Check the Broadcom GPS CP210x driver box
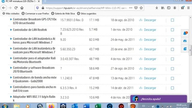 pyautogui.click(x=172, y=20)
